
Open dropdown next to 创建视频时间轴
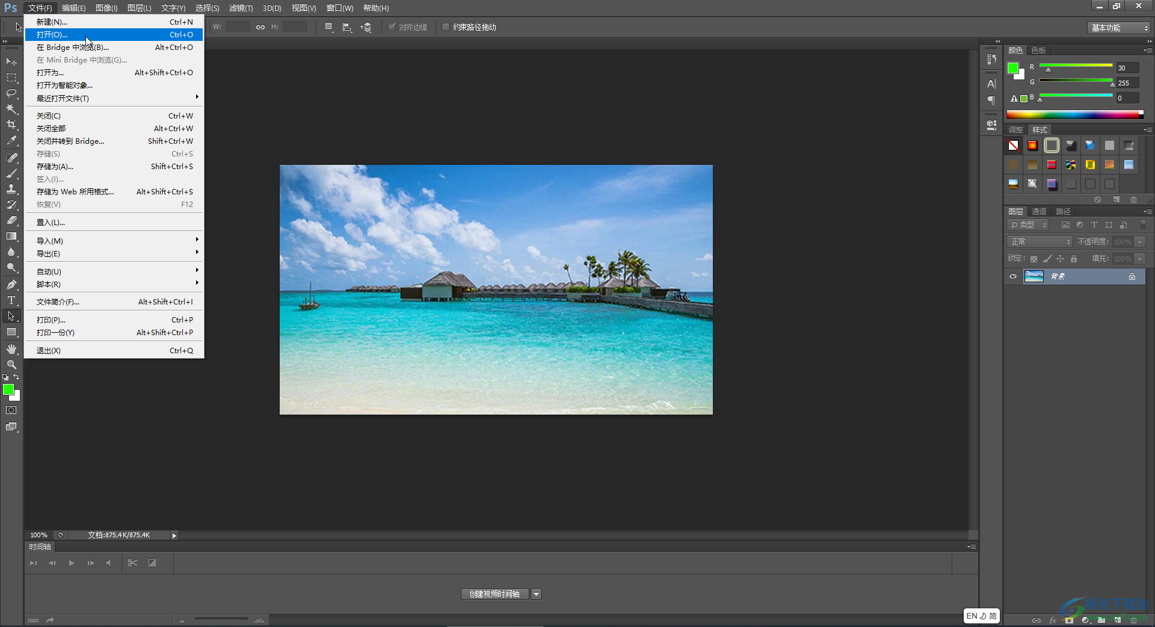tap(536, 594)
